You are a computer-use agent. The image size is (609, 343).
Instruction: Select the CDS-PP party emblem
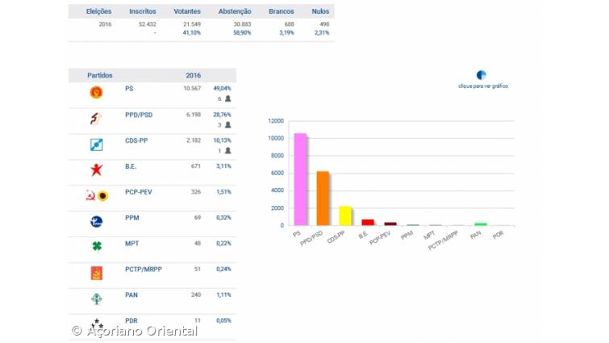click(96, 144)
